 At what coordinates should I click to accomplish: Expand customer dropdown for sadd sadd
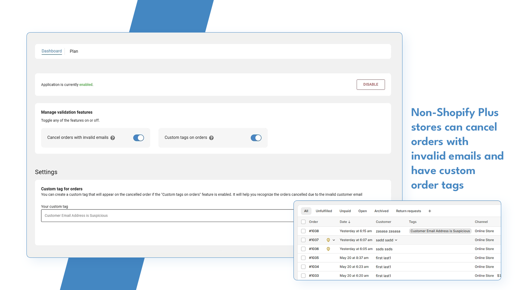(x=396, y=240)
